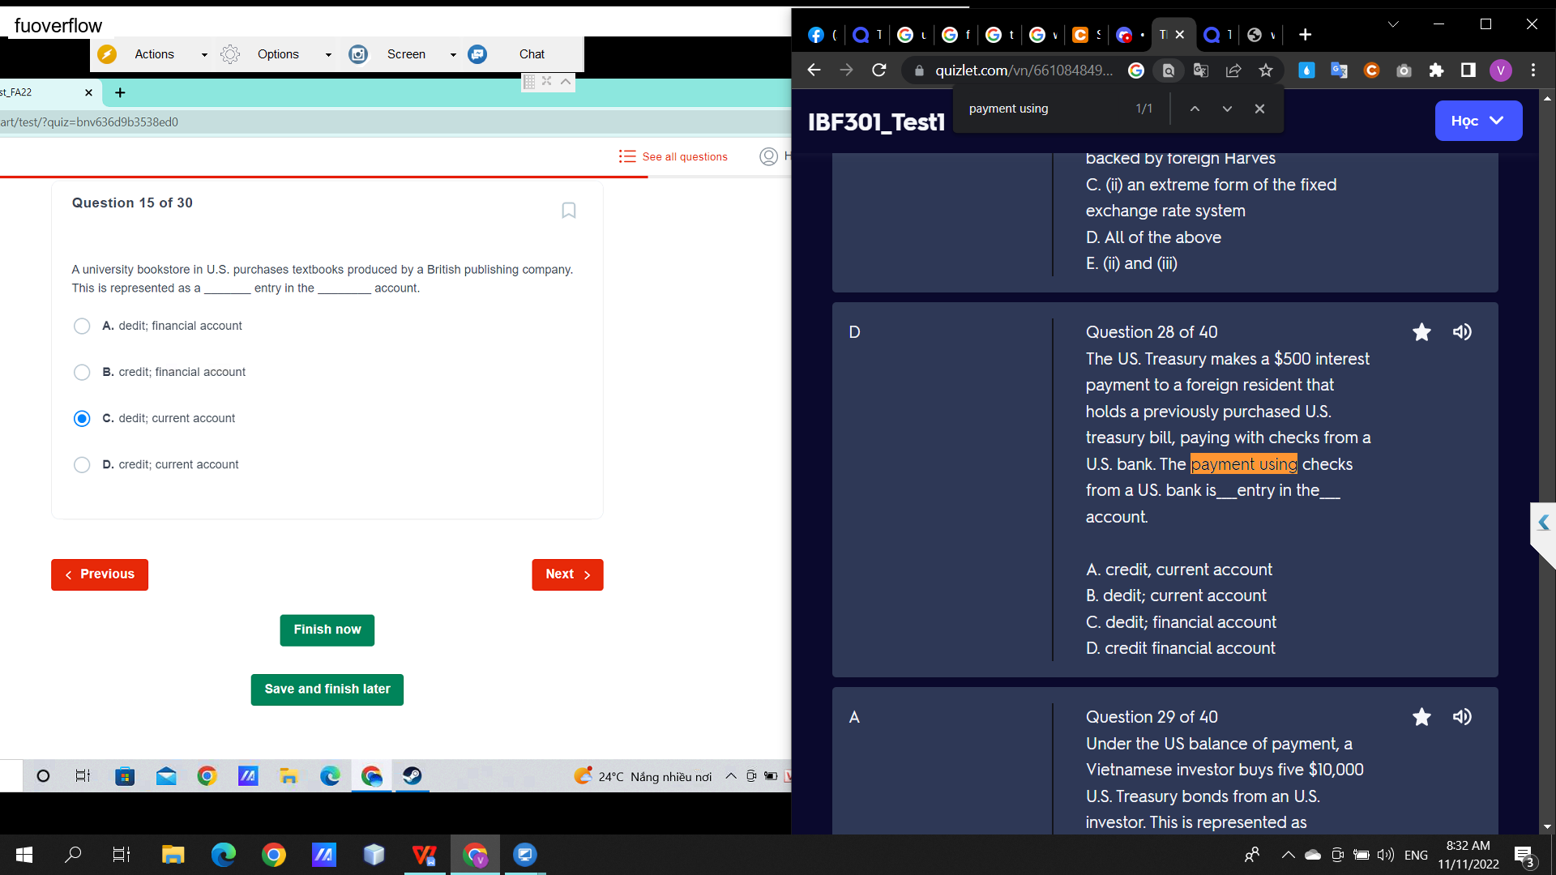Click the Quizlet address bar URL

coord(1024,70)
